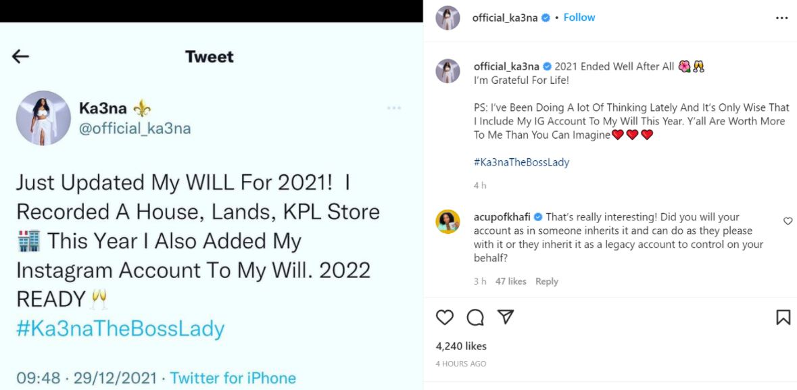This screenshot has height=390, width=797.
Task: Show the 47 likes on the comment
Action: coord(510,281)
